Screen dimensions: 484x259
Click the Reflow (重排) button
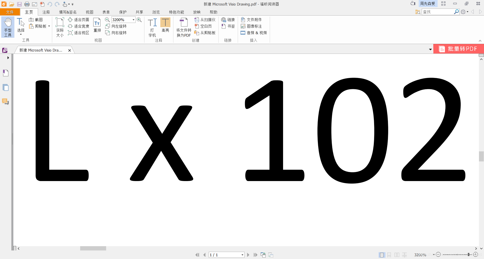tap(97, 25)
